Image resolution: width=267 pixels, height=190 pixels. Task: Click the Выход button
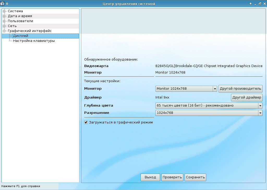(150, 177)
